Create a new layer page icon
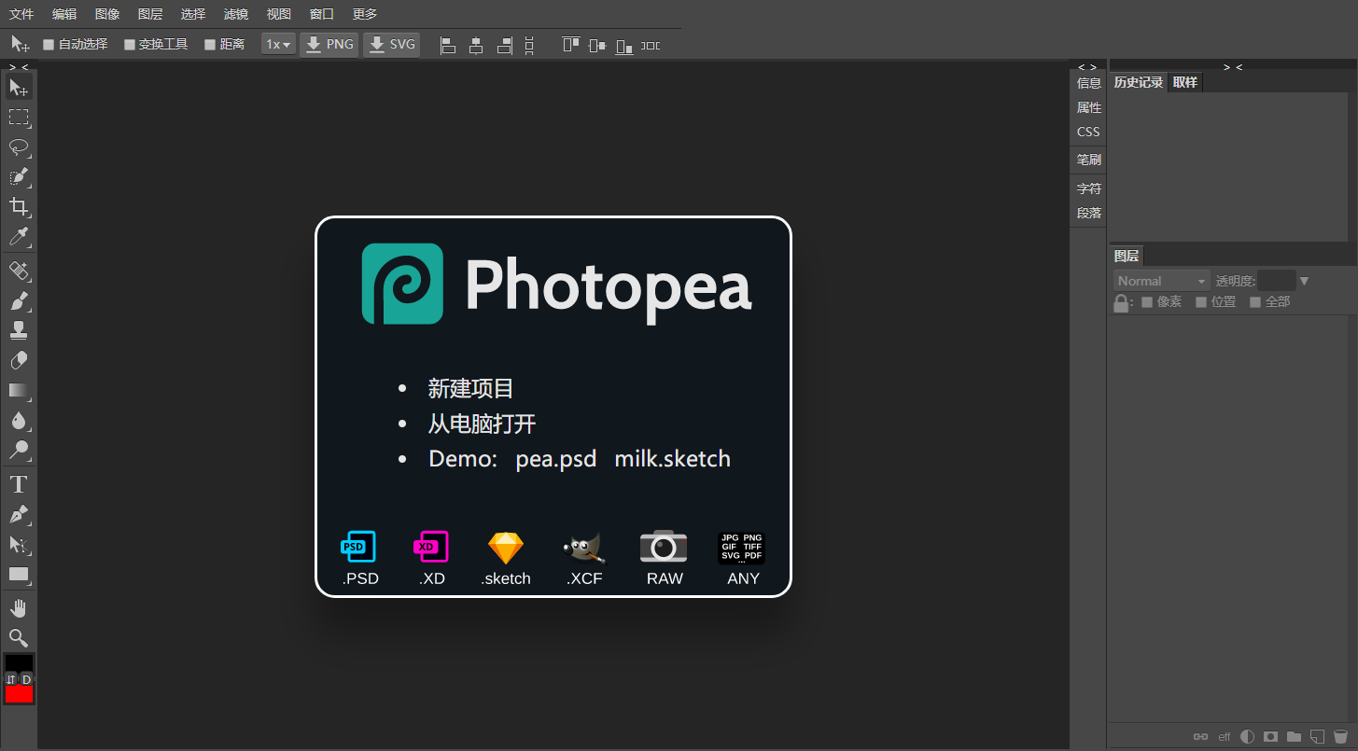This screenshot has height=751, width=1358. tap(1317, 737)
